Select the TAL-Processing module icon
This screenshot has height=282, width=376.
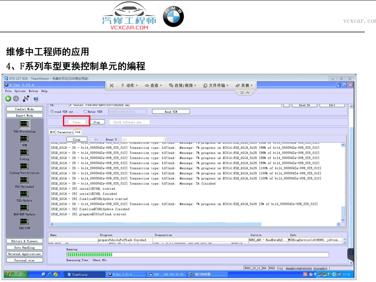pyautogui.click(x=24, y=125)
